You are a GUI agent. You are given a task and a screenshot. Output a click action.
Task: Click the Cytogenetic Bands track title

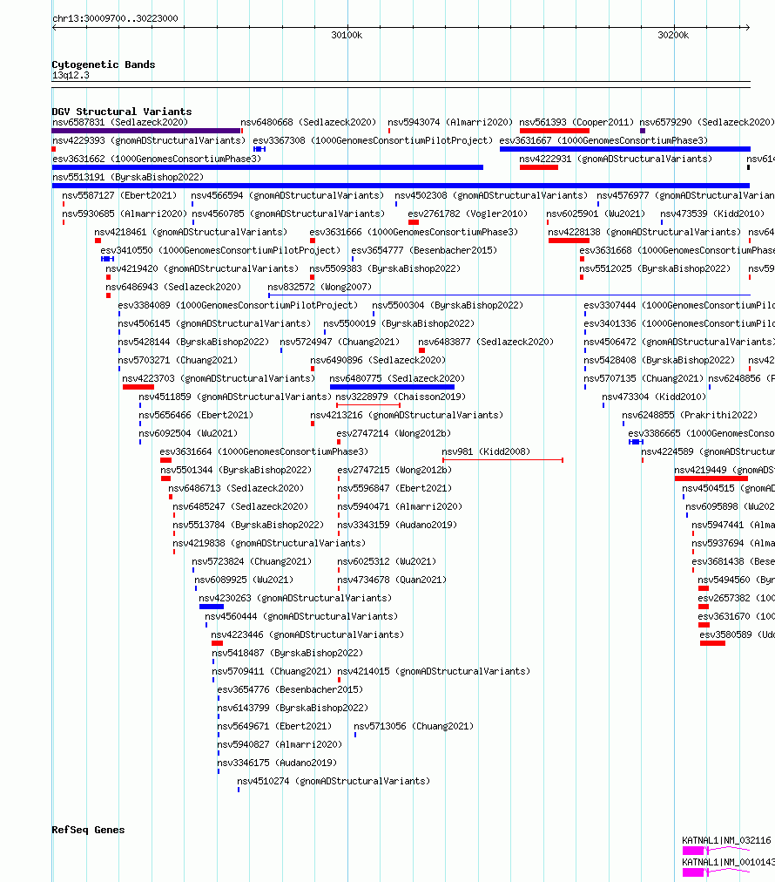[104, 64]
